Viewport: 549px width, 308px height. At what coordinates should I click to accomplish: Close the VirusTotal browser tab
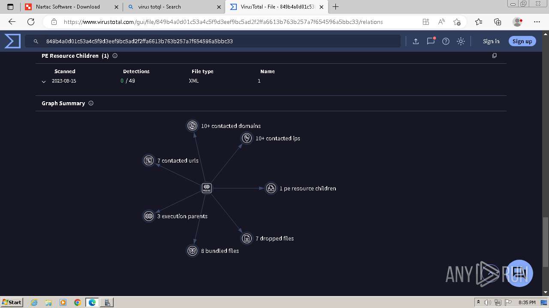tap(321, 7)
